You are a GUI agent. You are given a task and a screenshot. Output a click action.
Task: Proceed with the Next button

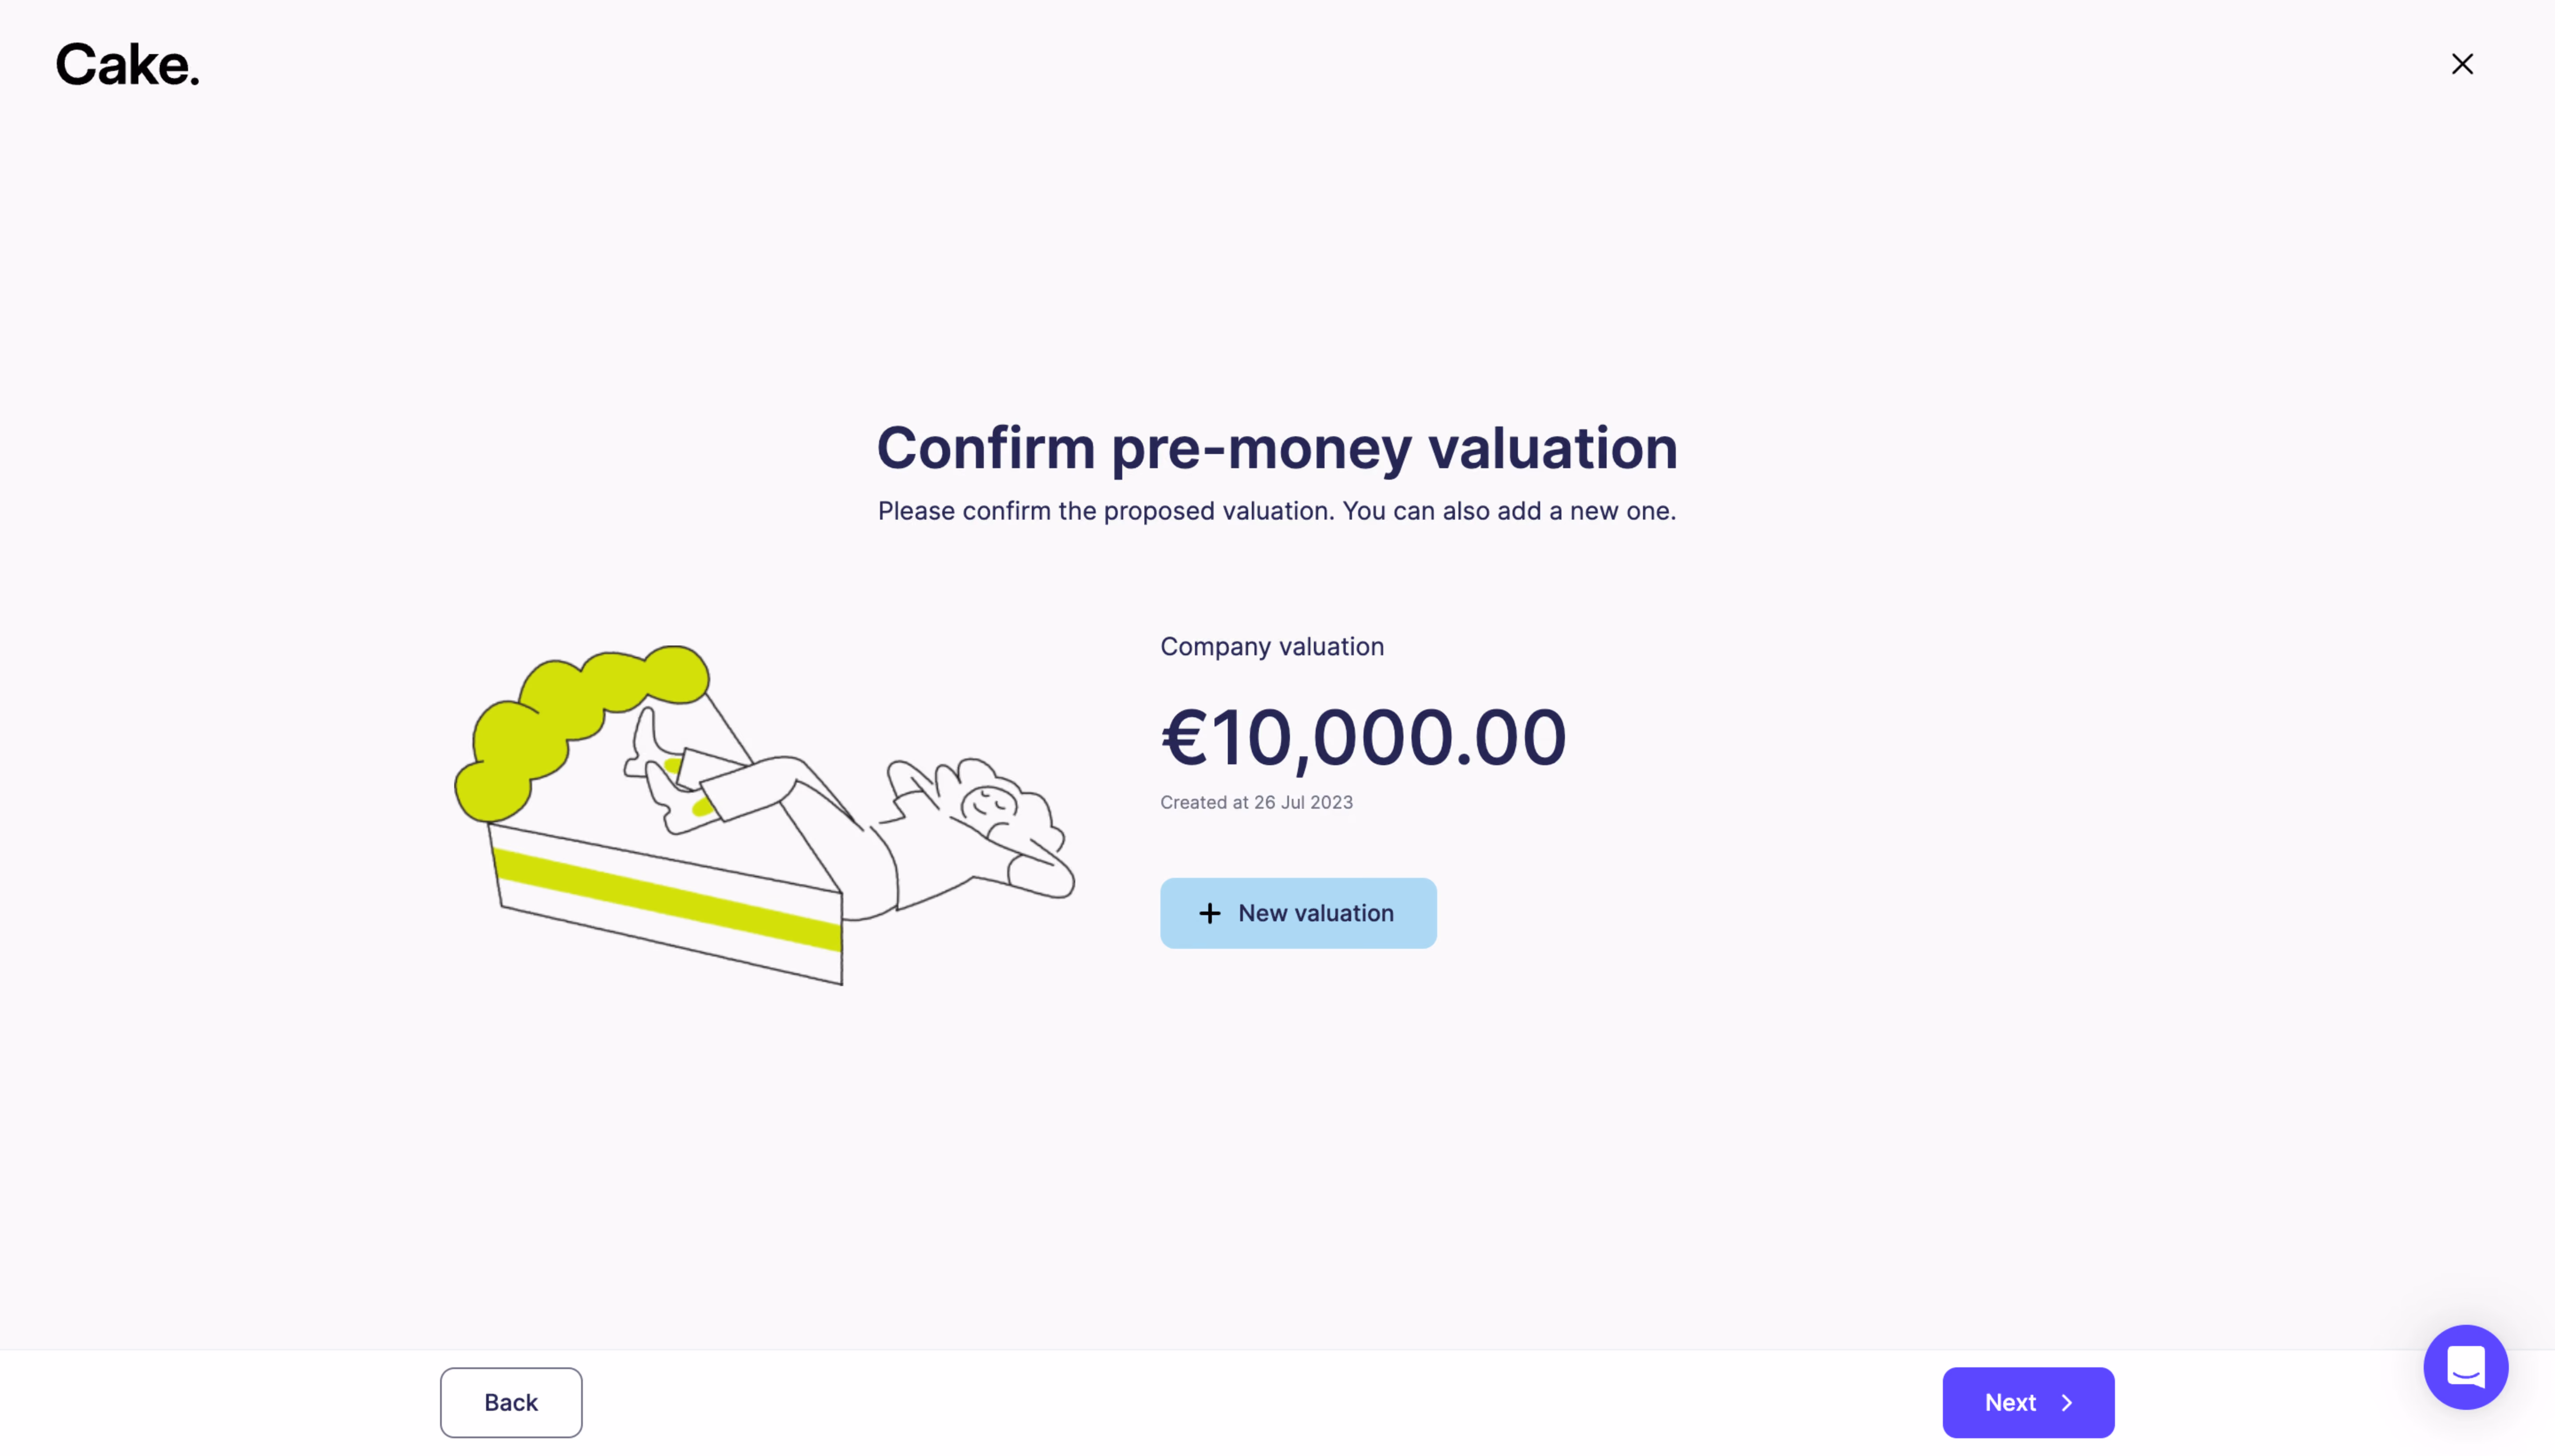coord(2028,1402)
